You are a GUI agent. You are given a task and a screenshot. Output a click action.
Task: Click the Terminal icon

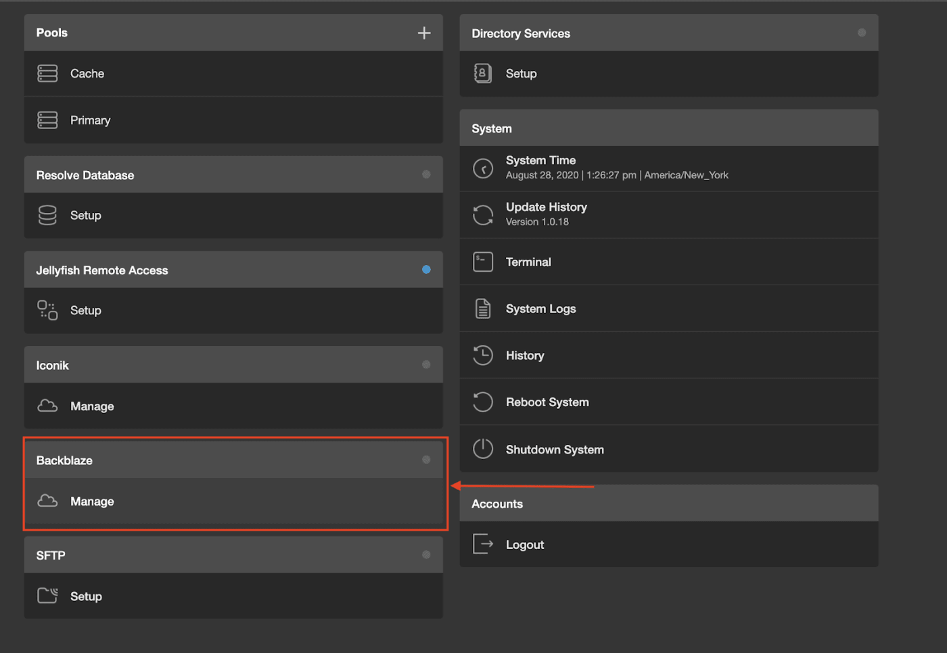click(483, 262)
